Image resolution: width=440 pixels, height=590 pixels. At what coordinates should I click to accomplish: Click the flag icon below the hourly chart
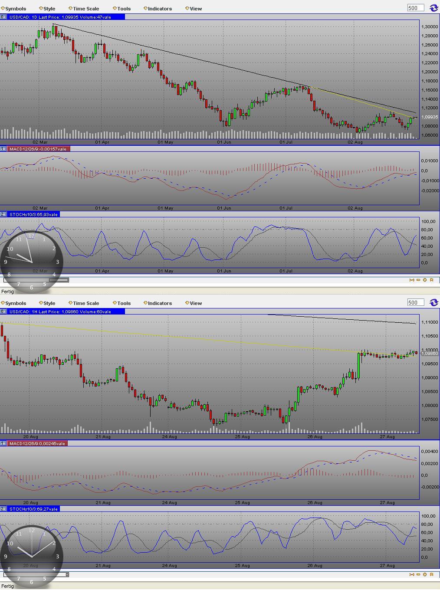click(x=431, y=574)
